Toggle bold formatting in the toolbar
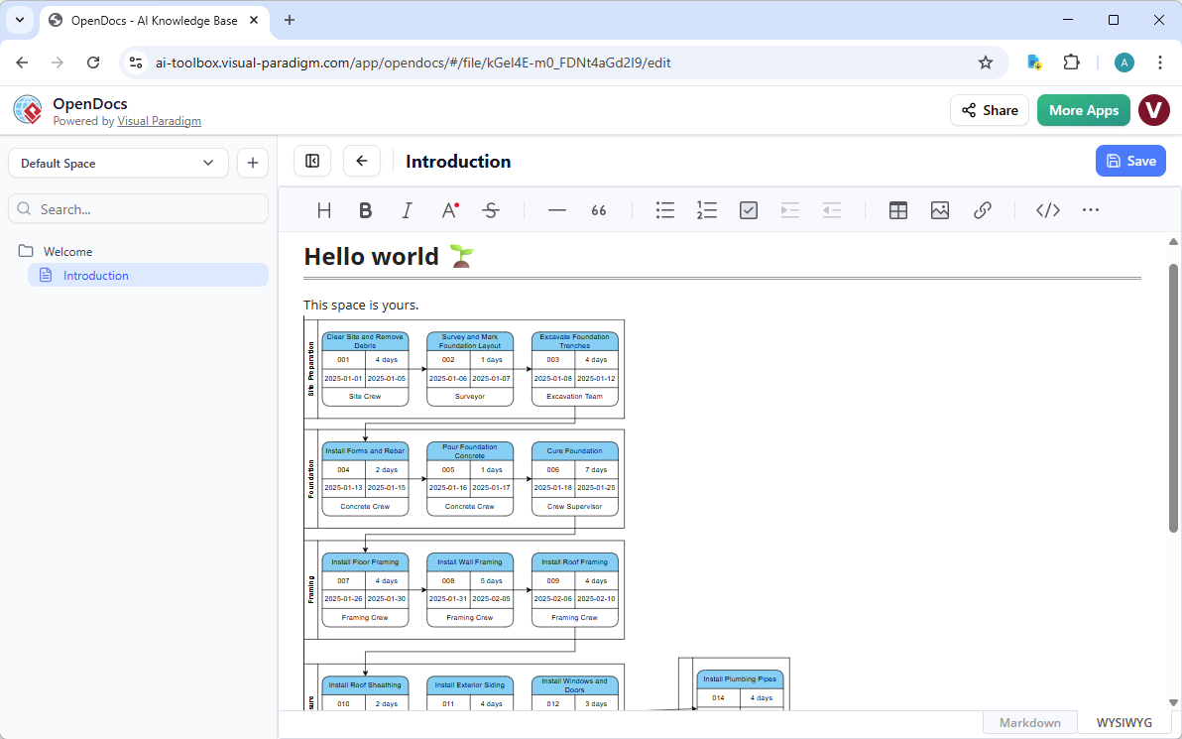The image size is (1182, 739). click(365, 210)
